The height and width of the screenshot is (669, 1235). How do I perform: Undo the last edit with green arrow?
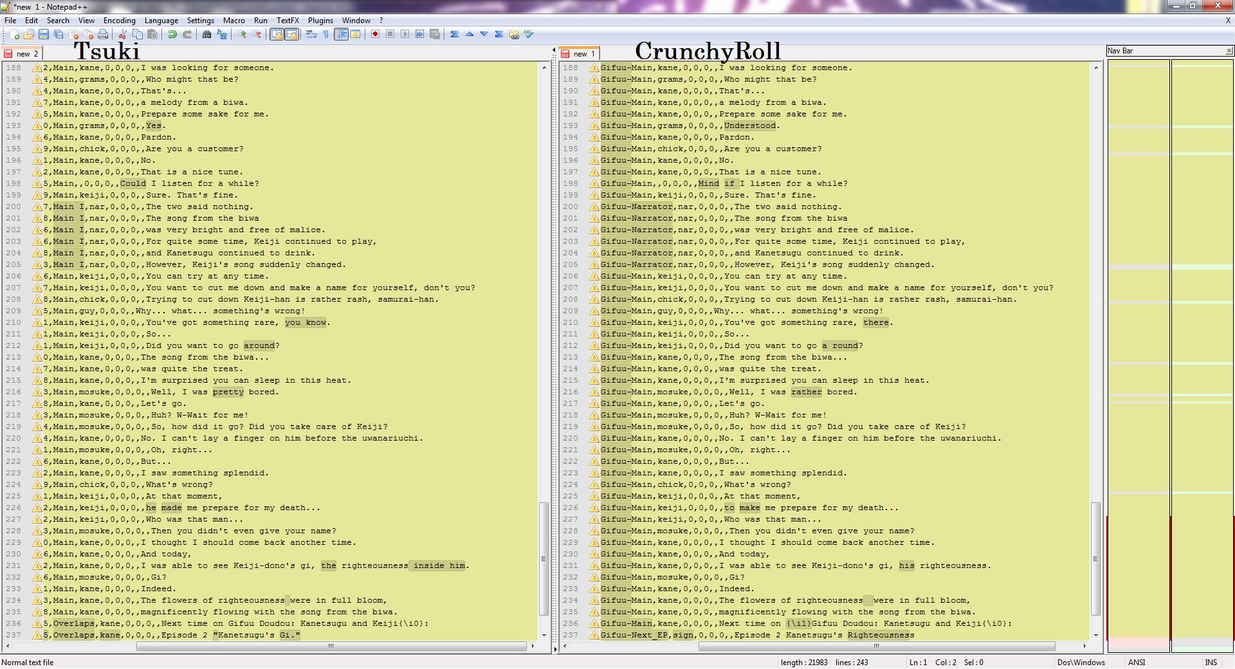coord(172,34)
